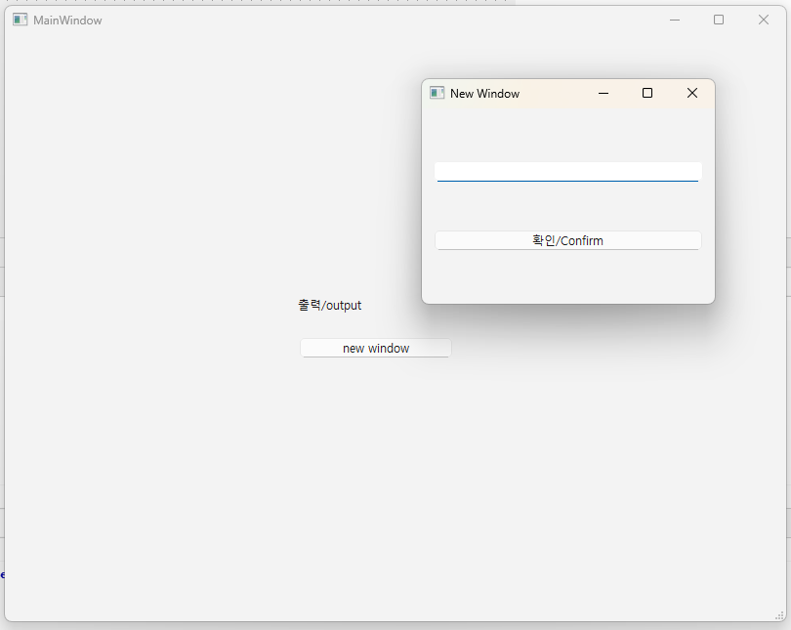This screenshot has height=630, width=791.
Task: Click blank area below the Confirm button
Action: pos(567,276)
